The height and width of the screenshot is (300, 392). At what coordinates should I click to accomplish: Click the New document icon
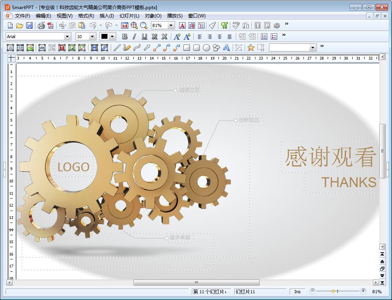click(x=10, y=25)
